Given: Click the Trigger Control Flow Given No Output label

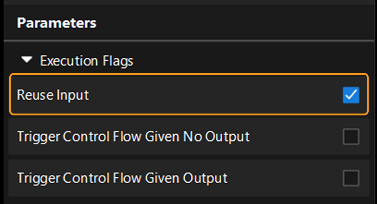Looking at the screenshot, I should [x=133, y=137].
